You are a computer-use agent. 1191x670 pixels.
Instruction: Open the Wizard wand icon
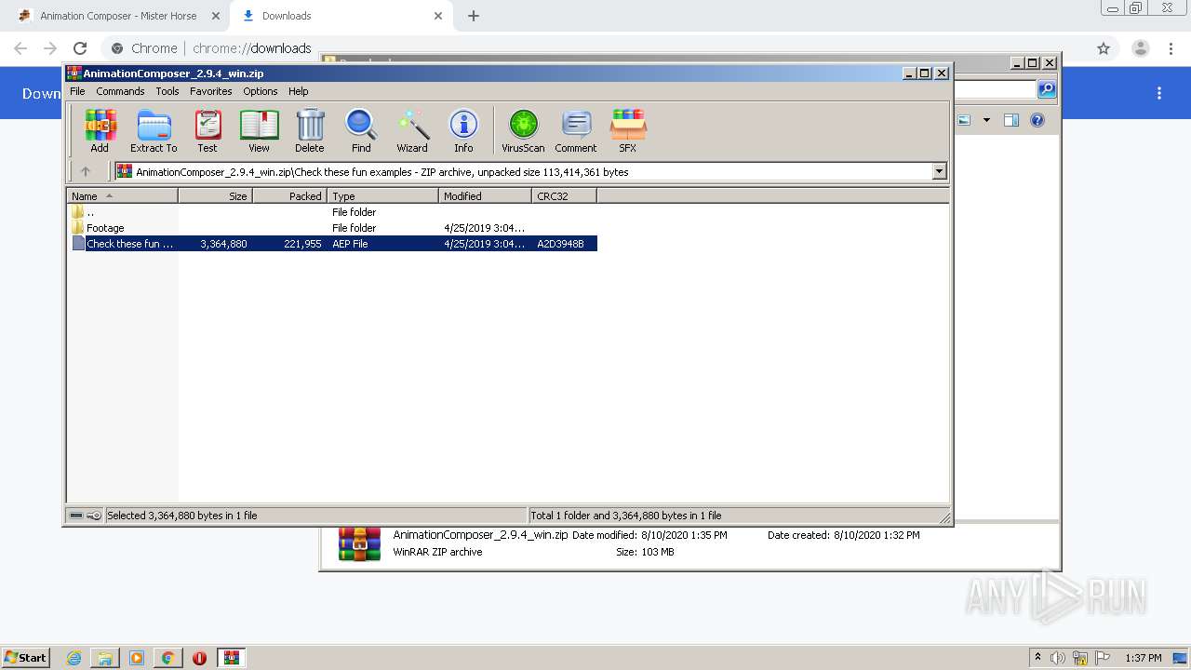(x=412, y=130)
